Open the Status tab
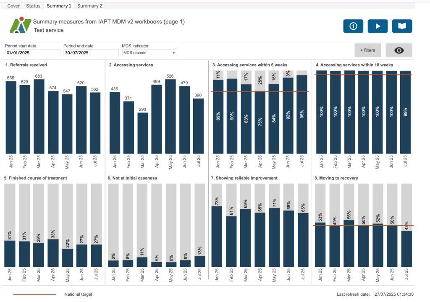The height and width of the screenshot is (302, 430). 33,6
